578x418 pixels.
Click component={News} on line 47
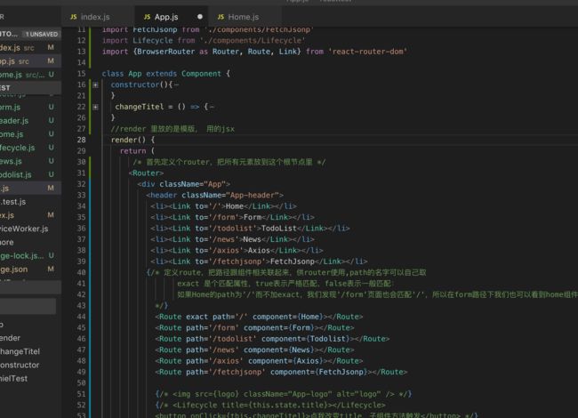279,350
